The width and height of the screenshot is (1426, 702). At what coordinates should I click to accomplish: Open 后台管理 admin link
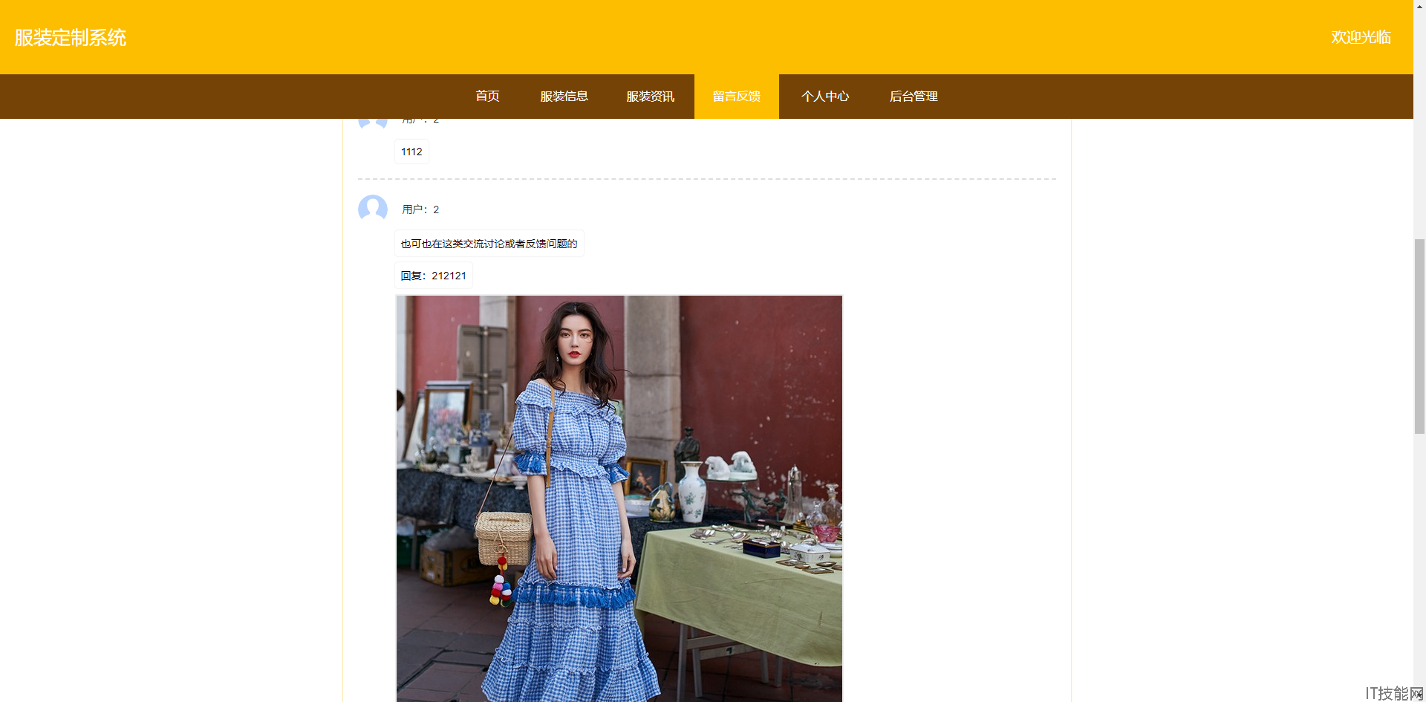[x=913, y=97]
